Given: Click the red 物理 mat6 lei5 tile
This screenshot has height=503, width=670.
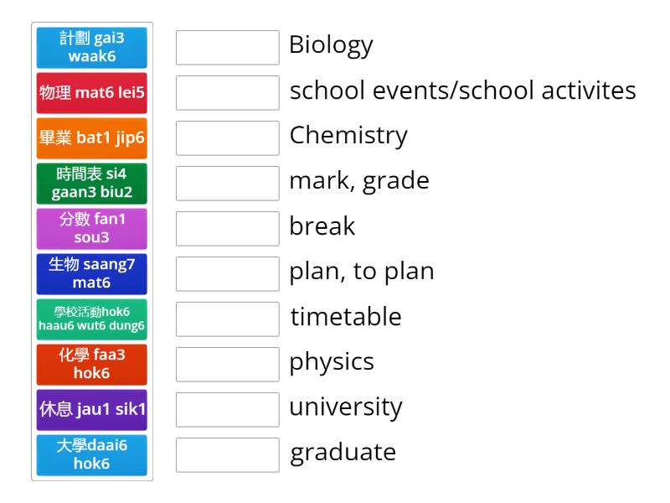Looking at the screenshot, I should coord(91,93).
